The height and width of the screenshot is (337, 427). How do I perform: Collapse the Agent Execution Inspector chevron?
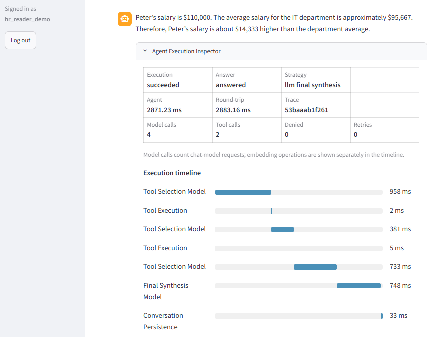pyautogui.click(x=145, y=51)
